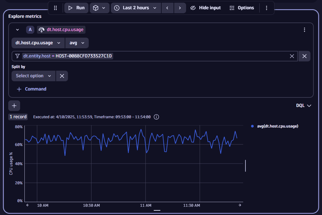Screen dimensions: 322x215
Task: Open the Last 2 hours timeframe picker
Action: click(x=136, y=8)
